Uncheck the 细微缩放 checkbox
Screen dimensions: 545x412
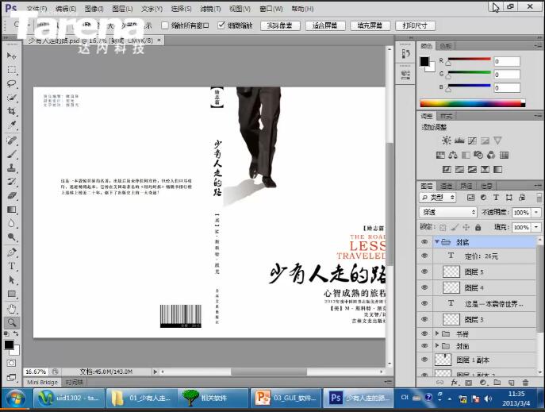coord(221,25)
